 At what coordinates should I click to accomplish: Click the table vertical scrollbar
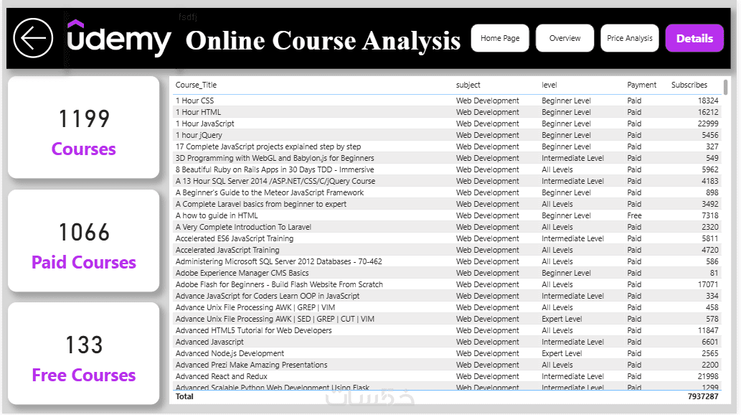pyautogui.click(x=725, y=88)
